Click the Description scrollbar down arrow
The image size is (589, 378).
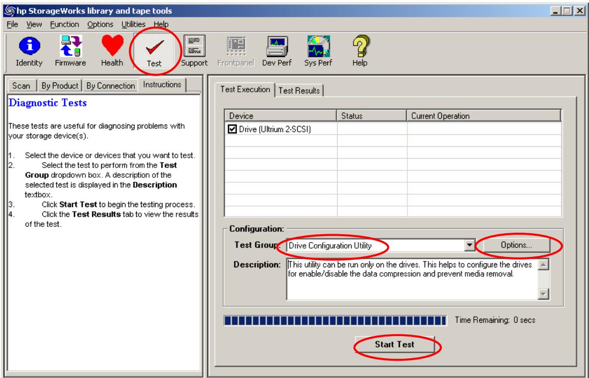click(x=544, y=294)
